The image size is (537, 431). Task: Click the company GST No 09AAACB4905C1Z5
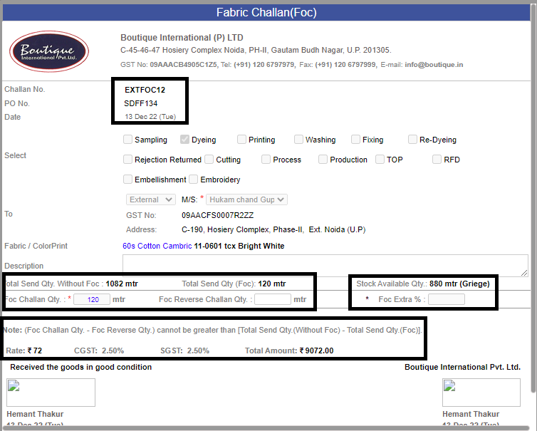click(x=184, y=65)
